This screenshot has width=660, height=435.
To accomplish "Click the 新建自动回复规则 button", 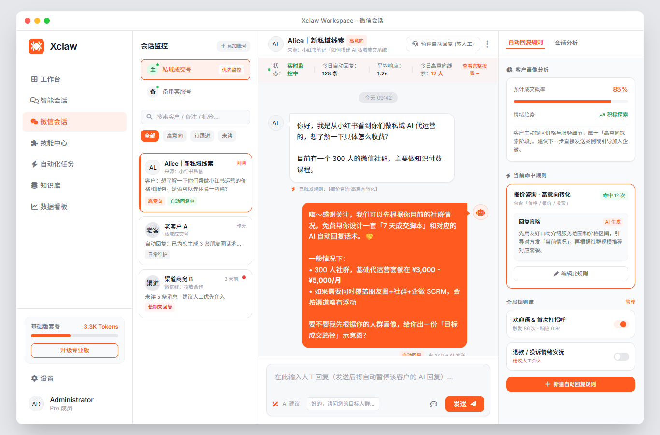I will tap(571, 384).
